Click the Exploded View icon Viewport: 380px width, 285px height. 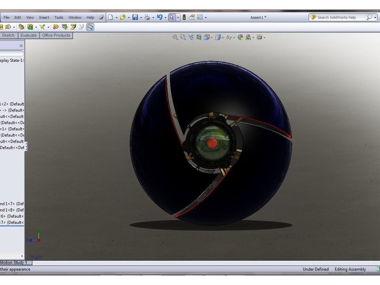73,27
